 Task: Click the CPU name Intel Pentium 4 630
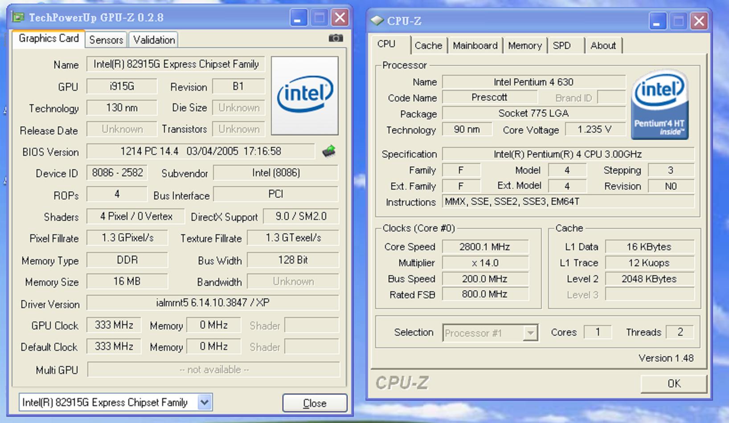click(x=534, y=82)
